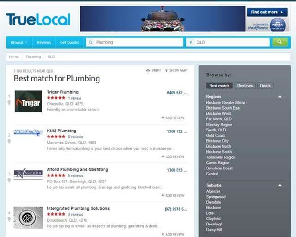Image resolution: width=296 pixels, height=237 pixels.
Task: Add review for Alford Plumbing and Gasfitting
Action: coord(173,195)
